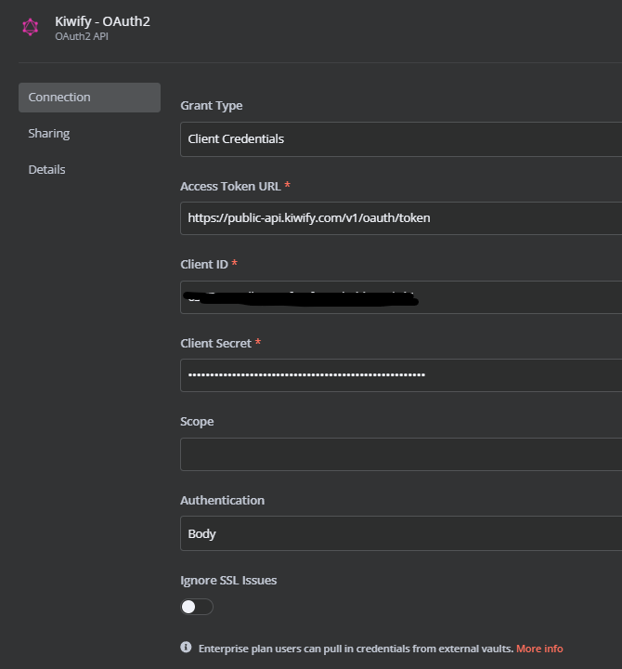
Task: Switch to the Sharing tab
Action: [x=48, y=134]
